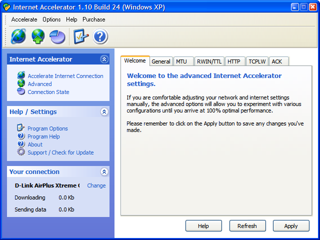Click globe icon beside Accelerate Internet Connection

pyautogui.click(x=21, y=75)
